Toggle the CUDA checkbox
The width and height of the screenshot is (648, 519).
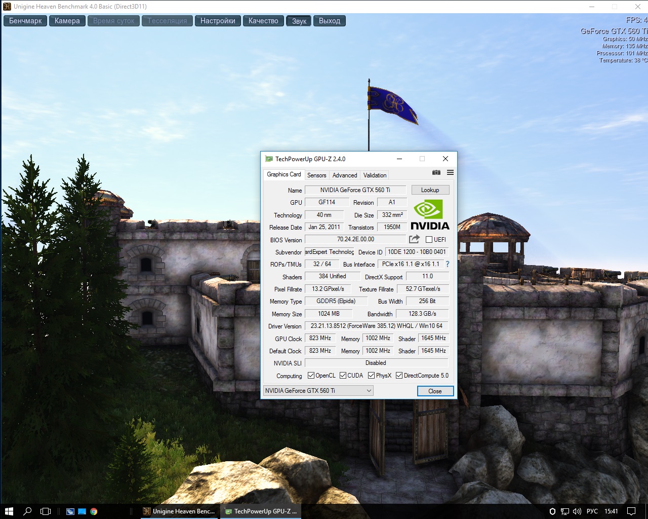[x=343, y=376]
